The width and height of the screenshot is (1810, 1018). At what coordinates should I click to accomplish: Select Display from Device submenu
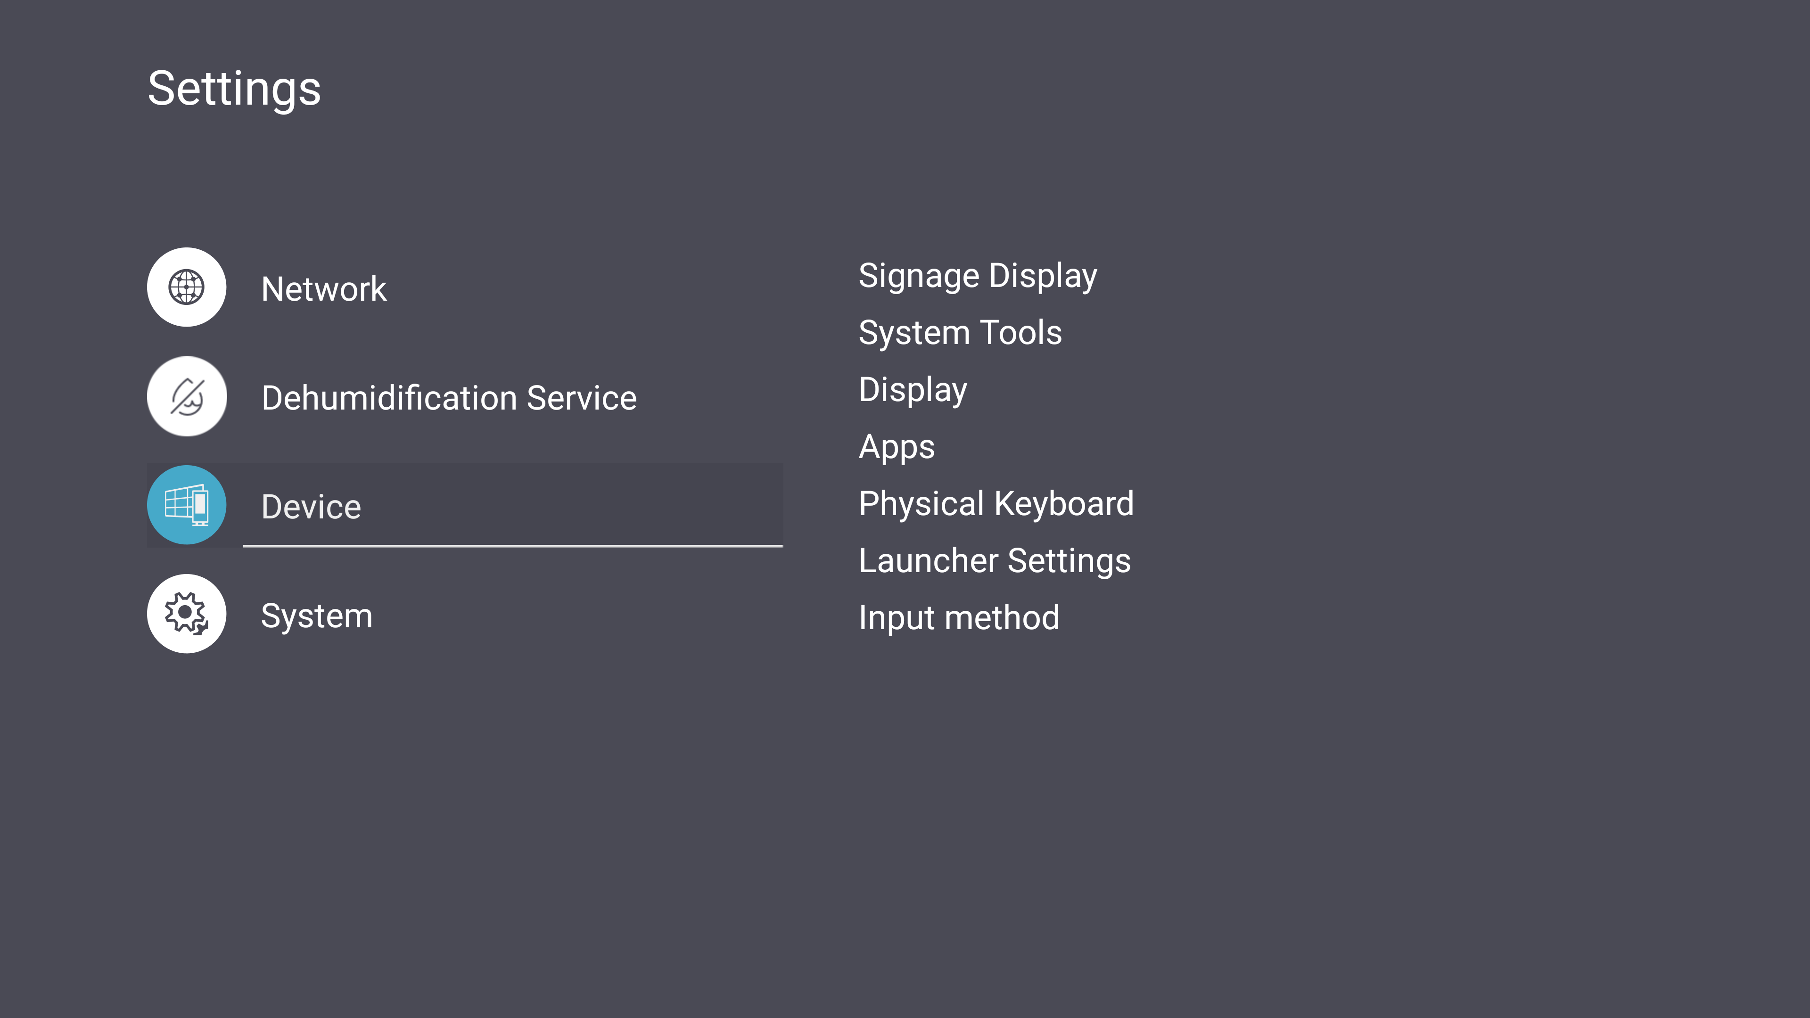913,388
